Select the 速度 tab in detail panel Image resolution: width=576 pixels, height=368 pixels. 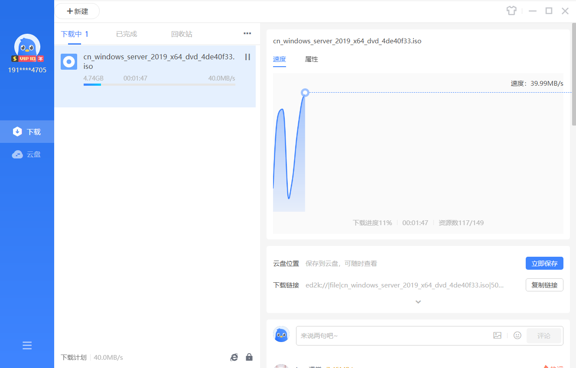point(280,59)
